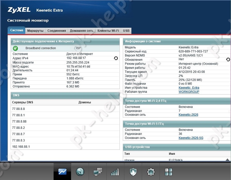The image size is (231, 180).
Task: Click the DNS server 77.88.8.2
Action: tap(18, 128)
